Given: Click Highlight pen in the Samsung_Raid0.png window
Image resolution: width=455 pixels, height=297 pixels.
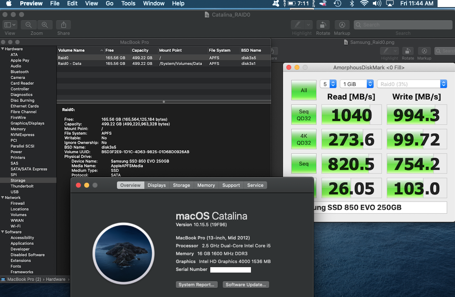Looking at the screenshot, I should point(386,51).
